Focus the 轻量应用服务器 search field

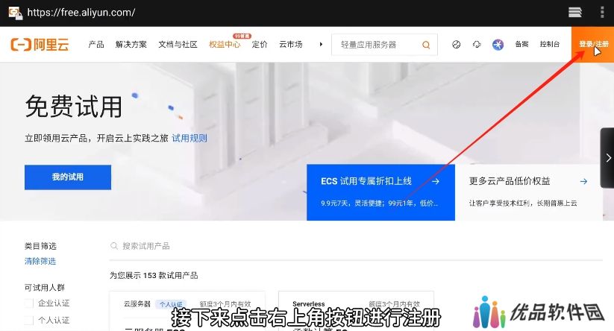tap(384, 45)
